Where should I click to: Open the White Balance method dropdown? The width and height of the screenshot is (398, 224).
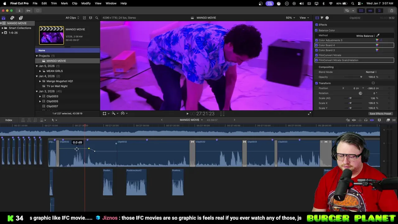click(x=366, y=36)
